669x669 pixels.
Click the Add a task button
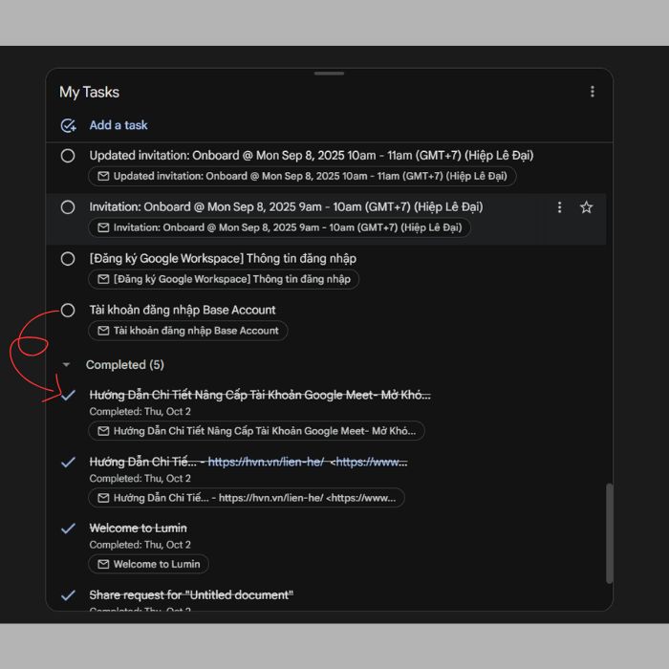(119, 125)
